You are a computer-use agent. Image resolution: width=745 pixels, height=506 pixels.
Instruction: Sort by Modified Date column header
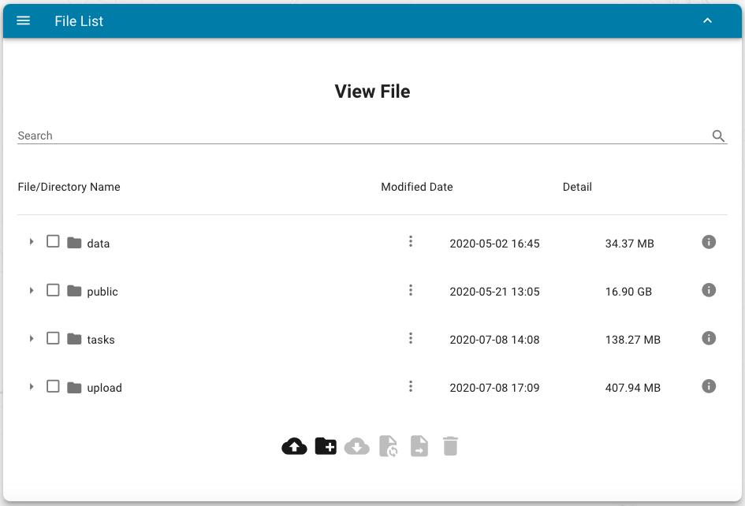[x=417, y=188]
